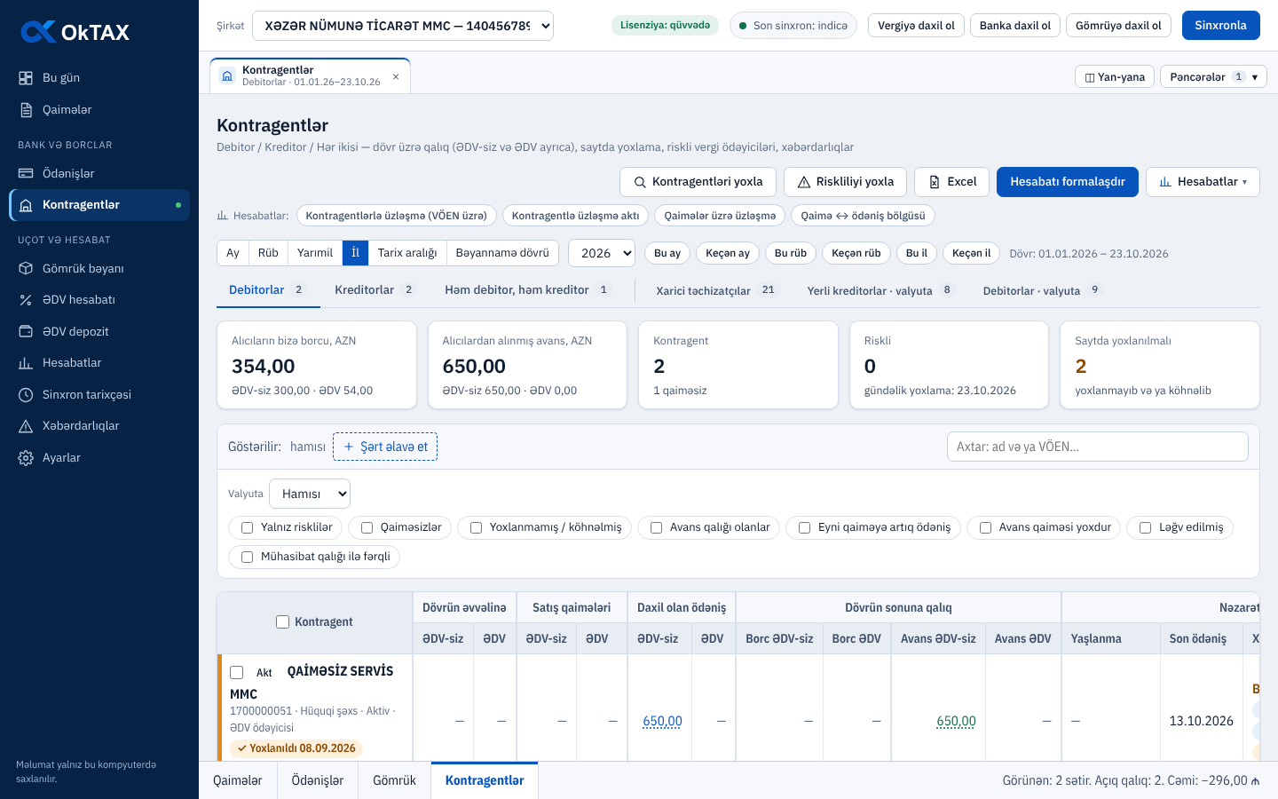This screenshot has width=1278, height=799.
Task: Click Şərt əlavə et filter chip
Action: (x=385, y=447)
